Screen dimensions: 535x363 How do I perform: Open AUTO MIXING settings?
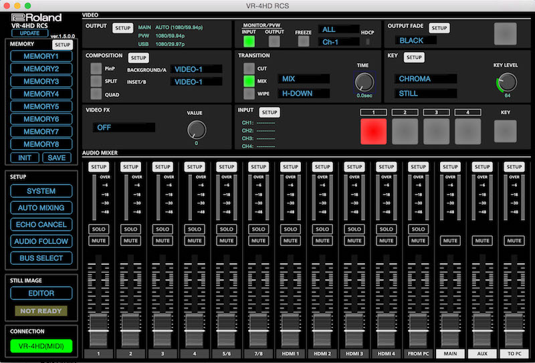click(x=41, y=208)
